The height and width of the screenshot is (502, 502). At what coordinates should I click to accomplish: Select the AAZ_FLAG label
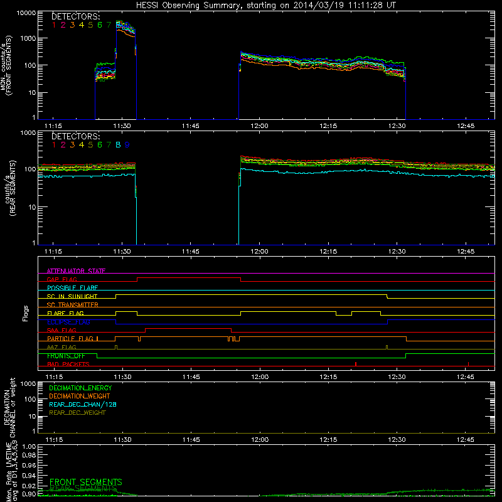61,348
